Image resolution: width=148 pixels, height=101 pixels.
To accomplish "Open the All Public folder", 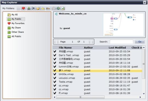I will click(14, 36).
